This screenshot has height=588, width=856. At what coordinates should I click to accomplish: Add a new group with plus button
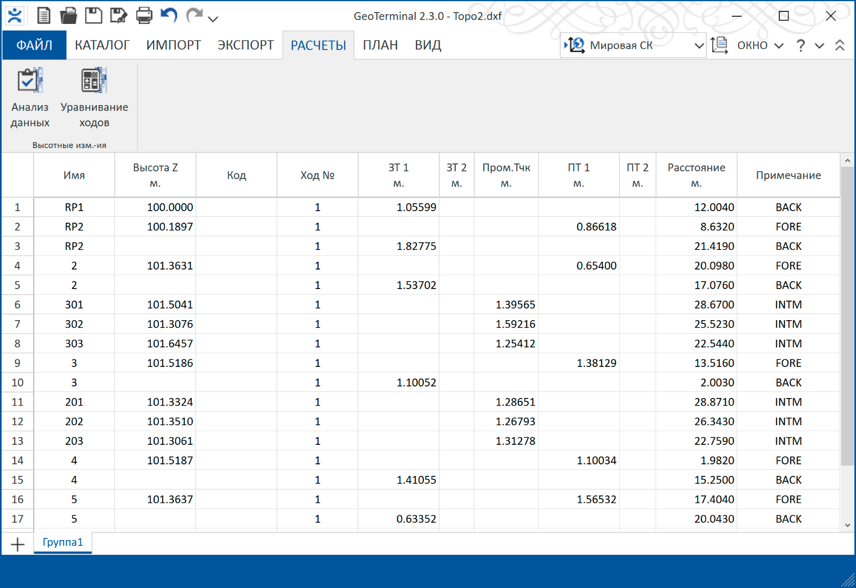coord(17,544)
